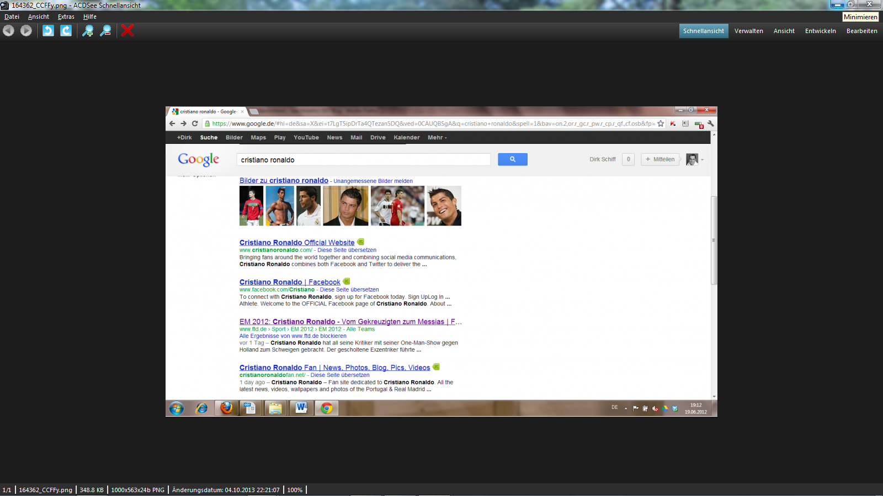Click the Mitteilen share button
This screenshot has width=883, height=496.
[660, 159]
